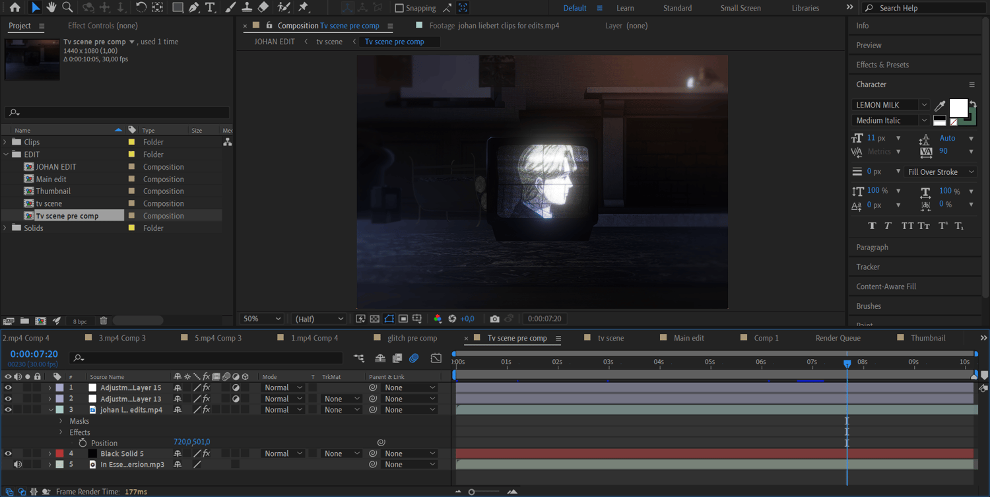Hide the Black Solid 5 layer
990x497 pixels.
click(x=8, y=453)
